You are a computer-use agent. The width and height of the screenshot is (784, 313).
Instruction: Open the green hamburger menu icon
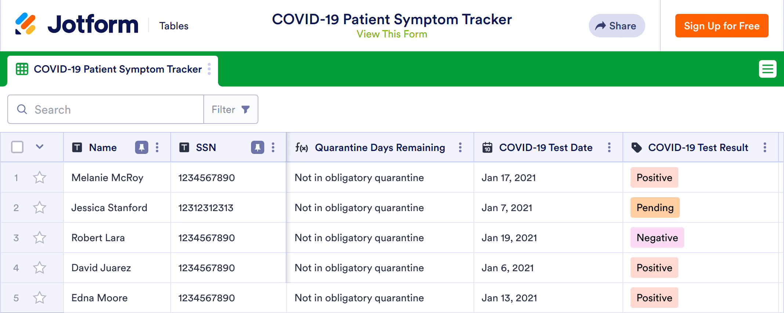coord(767,69)
